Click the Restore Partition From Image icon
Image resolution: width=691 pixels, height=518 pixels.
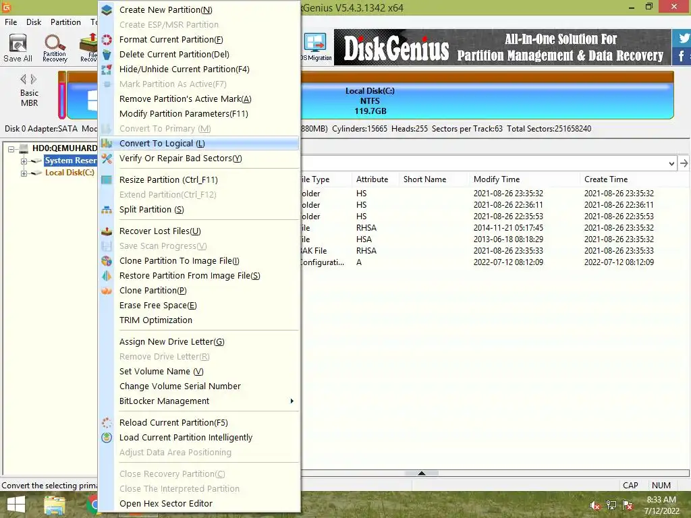[107, 276]
